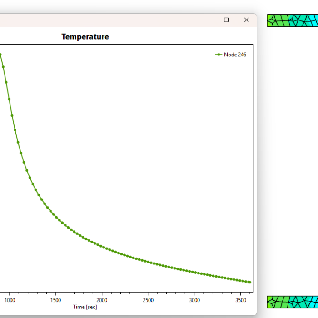Viewport: 318px width, 318px height.
Task: Select the Temperature chart title
Action: pyautogui.click(x=85, y=37)
